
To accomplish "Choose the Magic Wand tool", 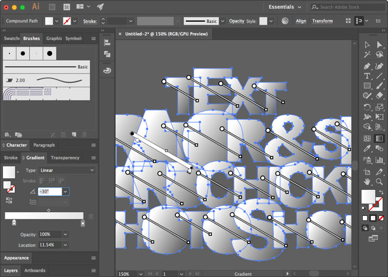I will [367, 55].
